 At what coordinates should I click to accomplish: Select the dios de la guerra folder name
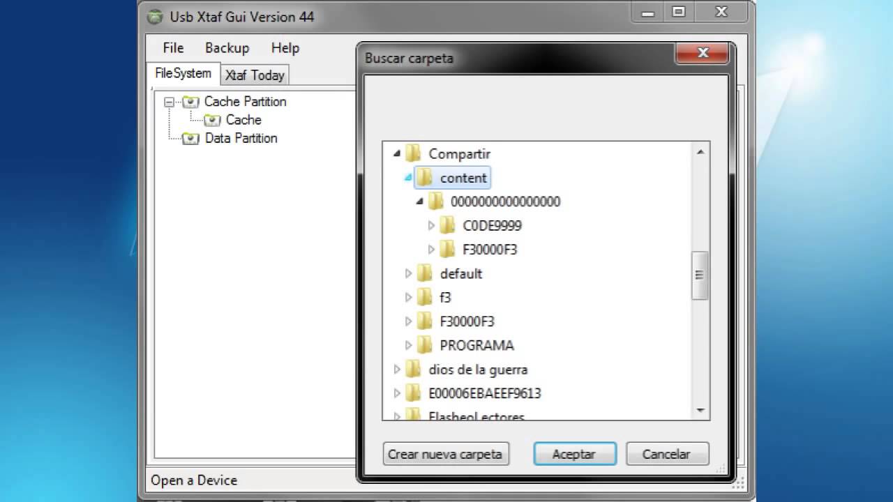pos(478,370)
